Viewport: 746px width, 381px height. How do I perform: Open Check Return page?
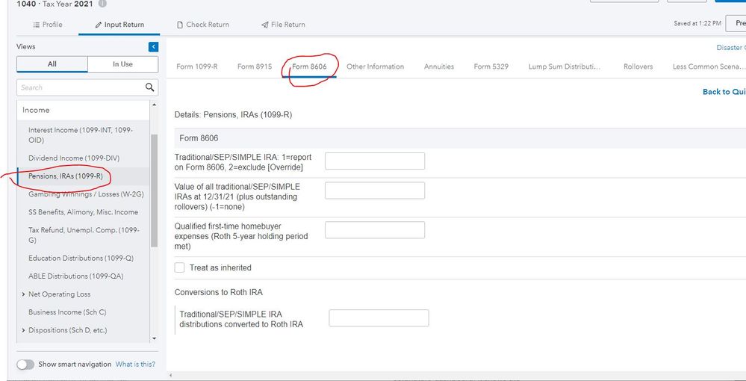point(202,25)
